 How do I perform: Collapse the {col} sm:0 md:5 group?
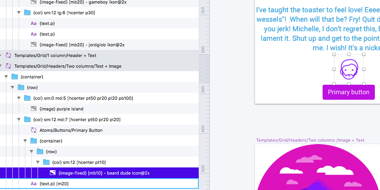19,98
